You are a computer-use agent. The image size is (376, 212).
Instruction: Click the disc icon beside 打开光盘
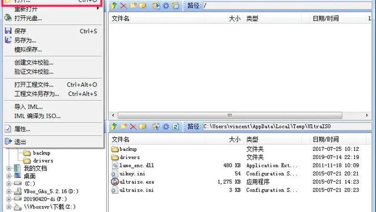(x=8, y=18)
